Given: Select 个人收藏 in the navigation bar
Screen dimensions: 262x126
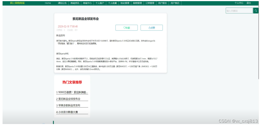Looking at the screenshot, I should pyautogui.click(x=112, y=3).
